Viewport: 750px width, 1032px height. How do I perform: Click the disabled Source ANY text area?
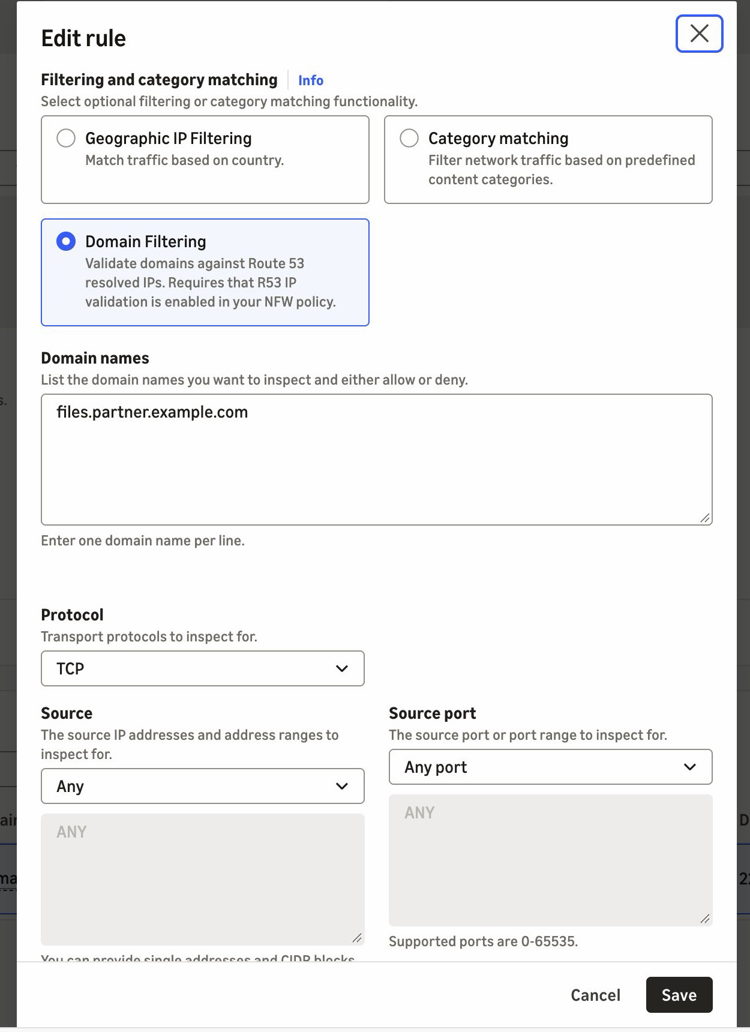tap(202, 880)
